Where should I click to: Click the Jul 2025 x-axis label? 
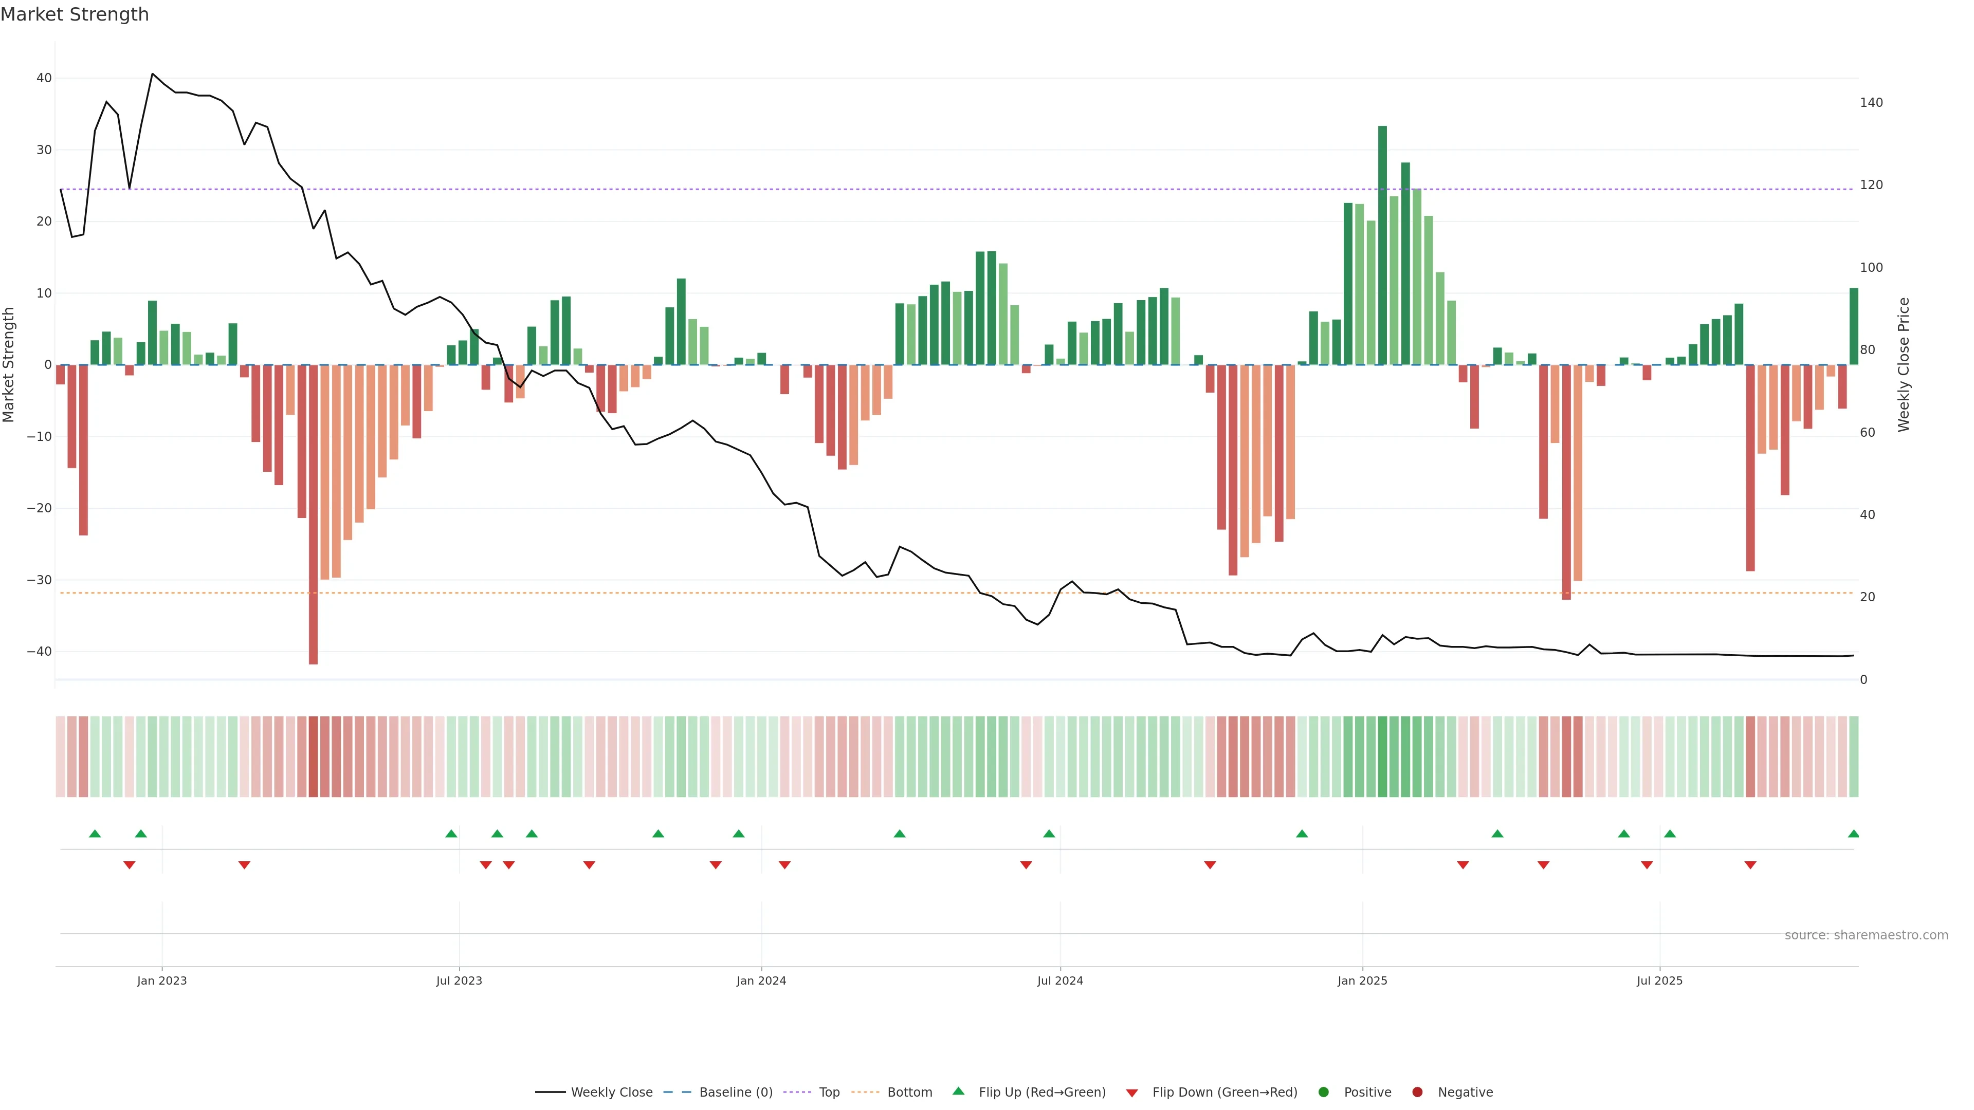pyautogui.click(x=1659, y=980)
